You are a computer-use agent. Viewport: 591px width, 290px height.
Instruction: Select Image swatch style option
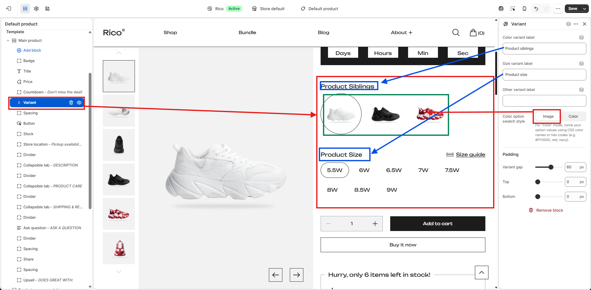(548, 116)
